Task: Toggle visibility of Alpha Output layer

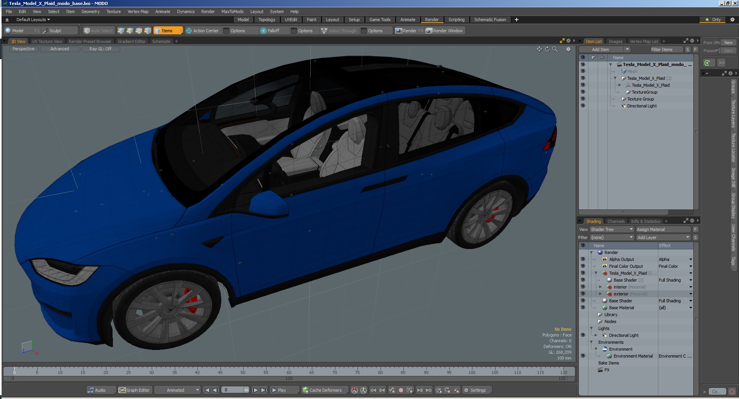Action: (x=583, y=259)
